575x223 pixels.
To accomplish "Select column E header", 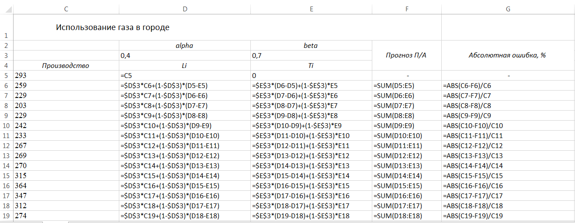I will [x=311, y=8].
